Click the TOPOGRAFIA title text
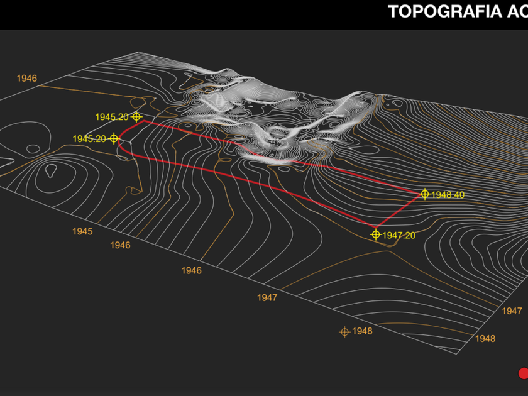The image size is (528, 396). pyautogui.click(x=458, y=12)
